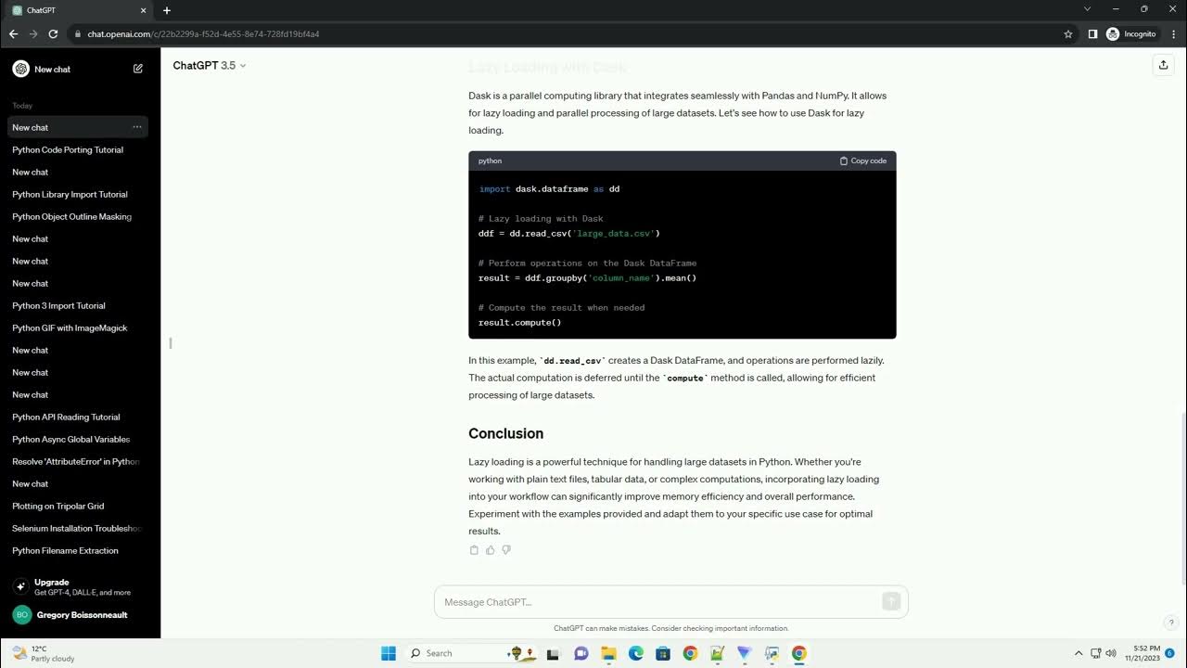Click Copy code on the python block
This screenshot has height=668, width=1187.
tap(863, 161)
